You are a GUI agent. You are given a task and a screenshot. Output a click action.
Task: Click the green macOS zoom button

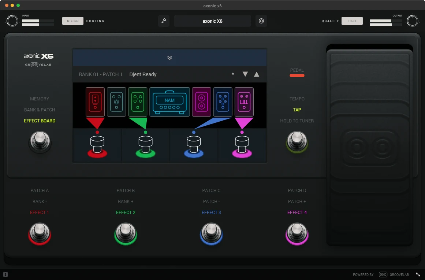pyautogui.click(x=18, y=5)
